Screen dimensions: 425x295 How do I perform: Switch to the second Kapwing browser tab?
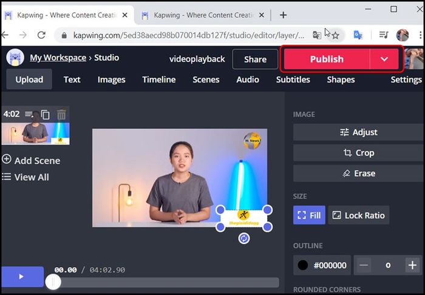[x=203, y=15]
